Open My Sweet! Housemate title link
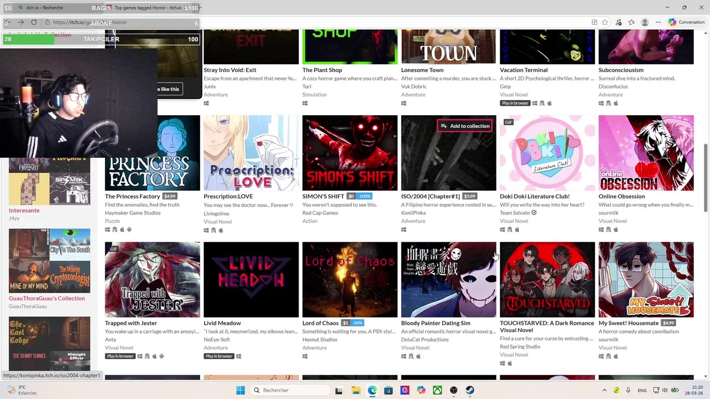 tap(628, 323)
